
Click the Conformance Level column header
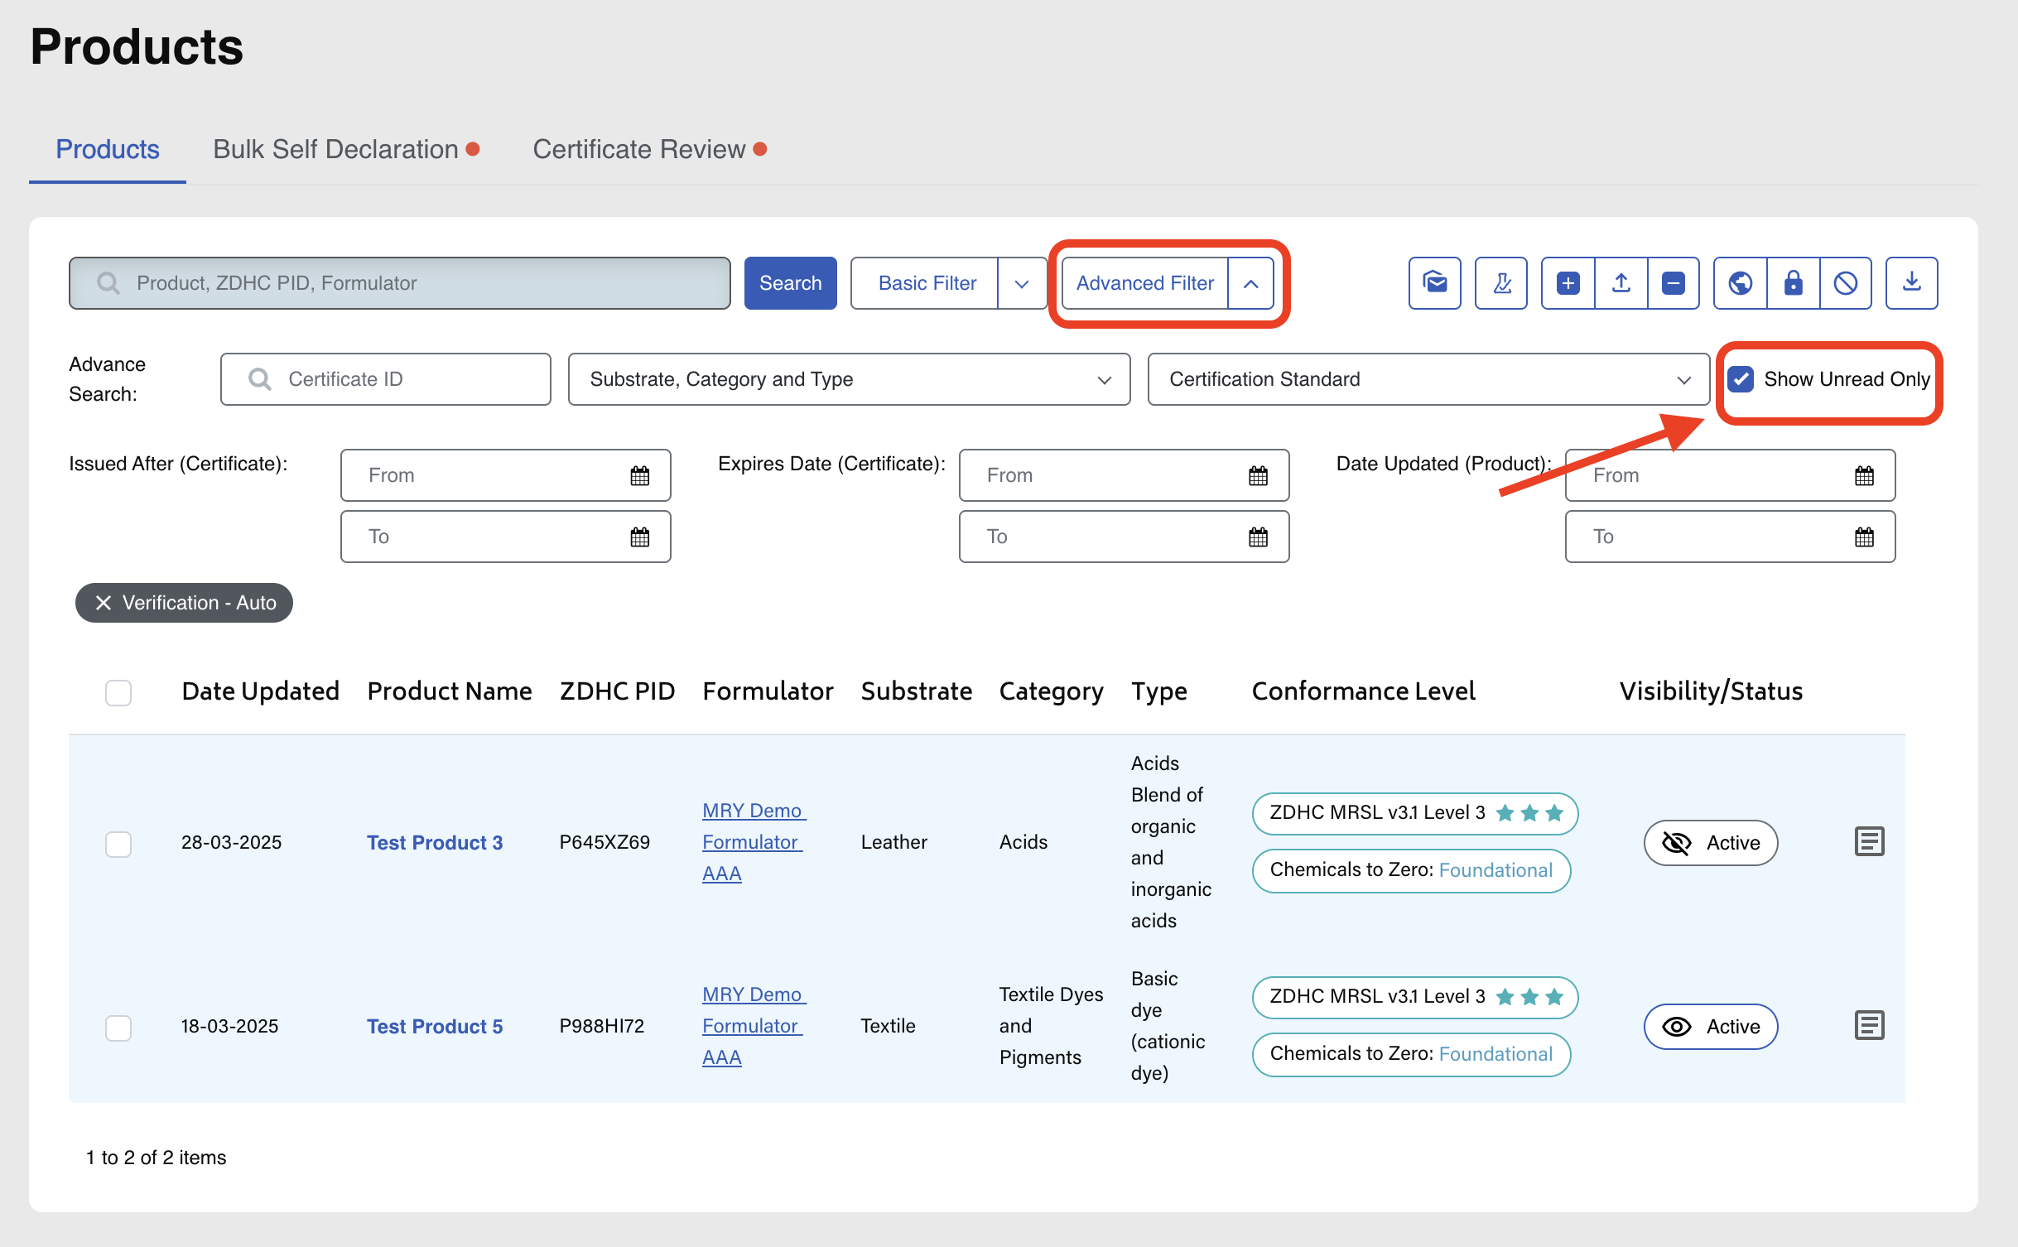pos(1364,691)
